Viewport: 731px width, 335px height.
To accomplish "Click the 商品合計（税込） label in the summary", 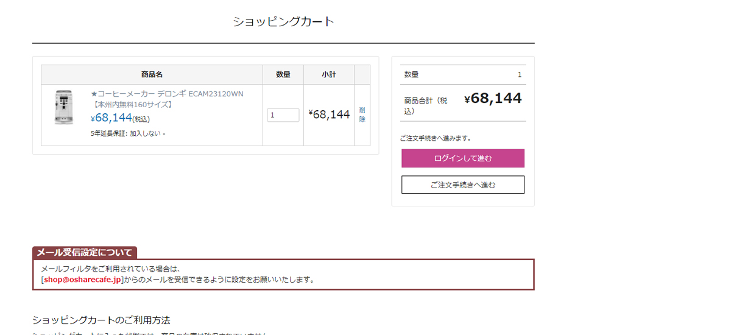I will tap(426, 105).
